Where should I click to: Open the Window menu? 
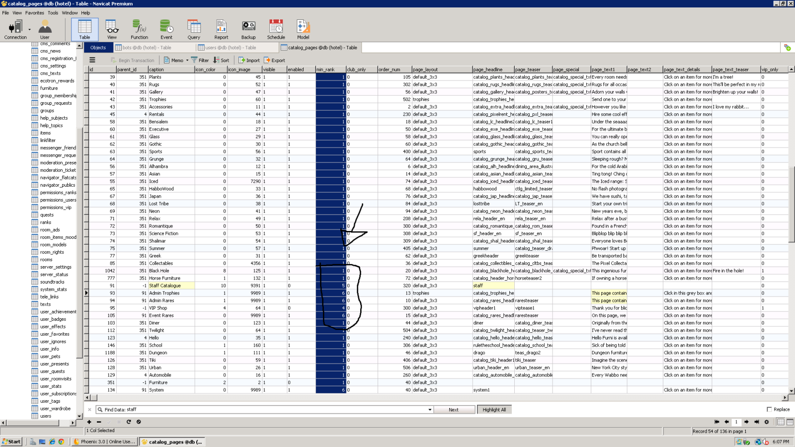click(x=70, y=13)
